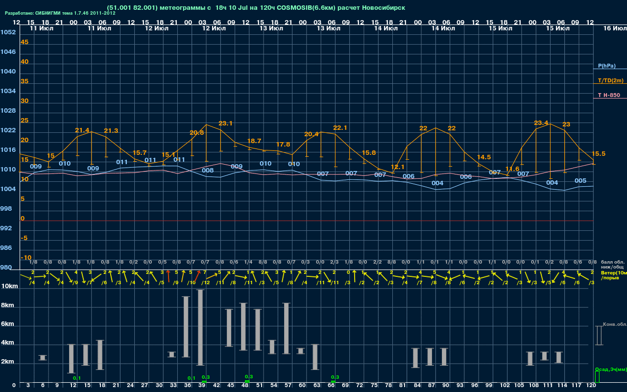
Task: Click the green precipitation legend bar symbol
Action: pos(597,377)
